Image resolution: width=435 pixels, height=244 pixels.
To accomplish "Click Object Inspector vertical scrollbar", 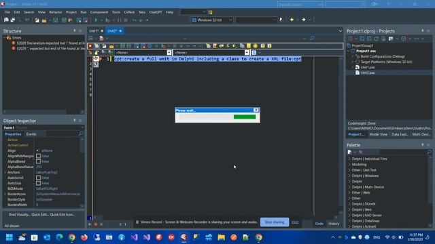I will coord(82,172).
